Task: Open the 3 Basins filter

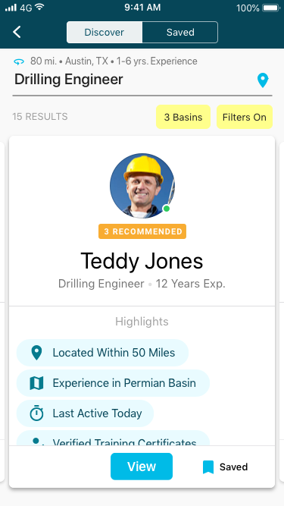Action: click(183, 117)
